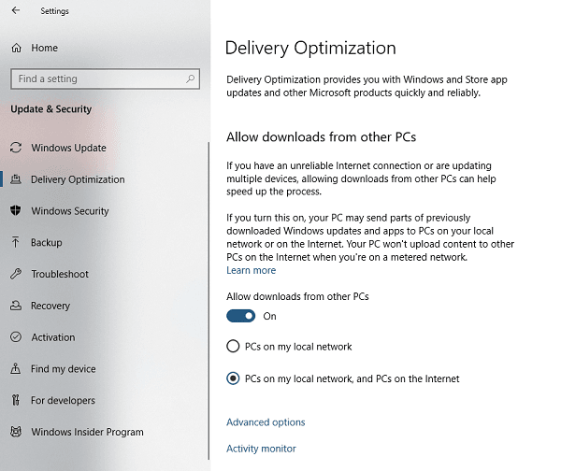Image resolution: width=561 pixels, height=471 pixels.
Task: Click the Find my device icon
Action: (x=15, y=368)
